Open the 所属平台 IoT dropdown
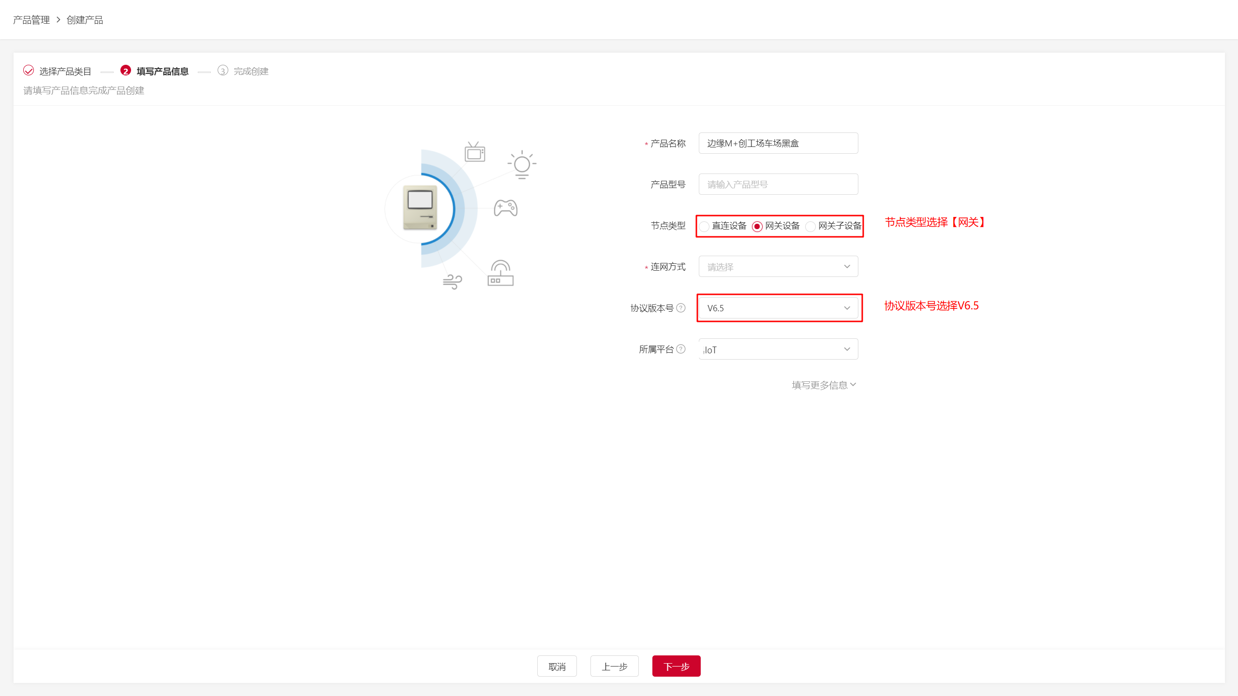 [778, 349]
